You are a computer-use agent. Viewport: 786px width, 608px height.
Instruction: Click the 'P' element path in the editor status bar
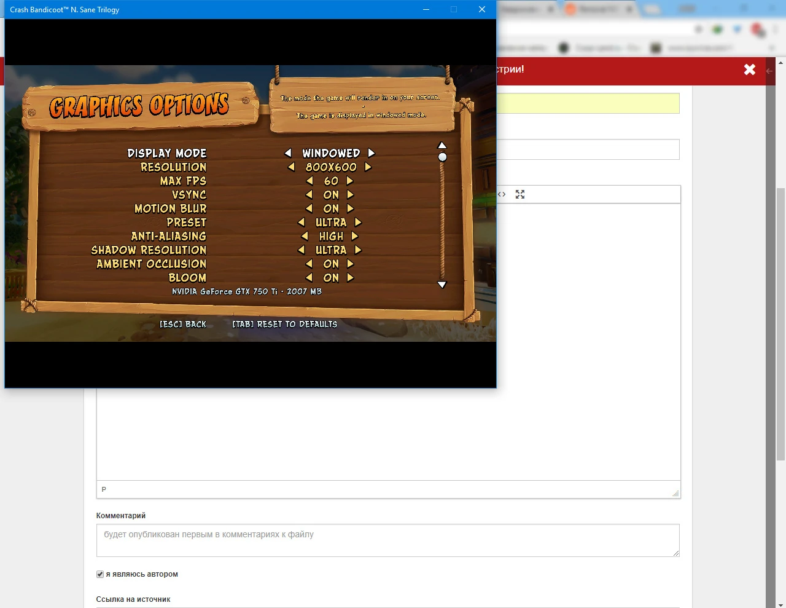104,489
